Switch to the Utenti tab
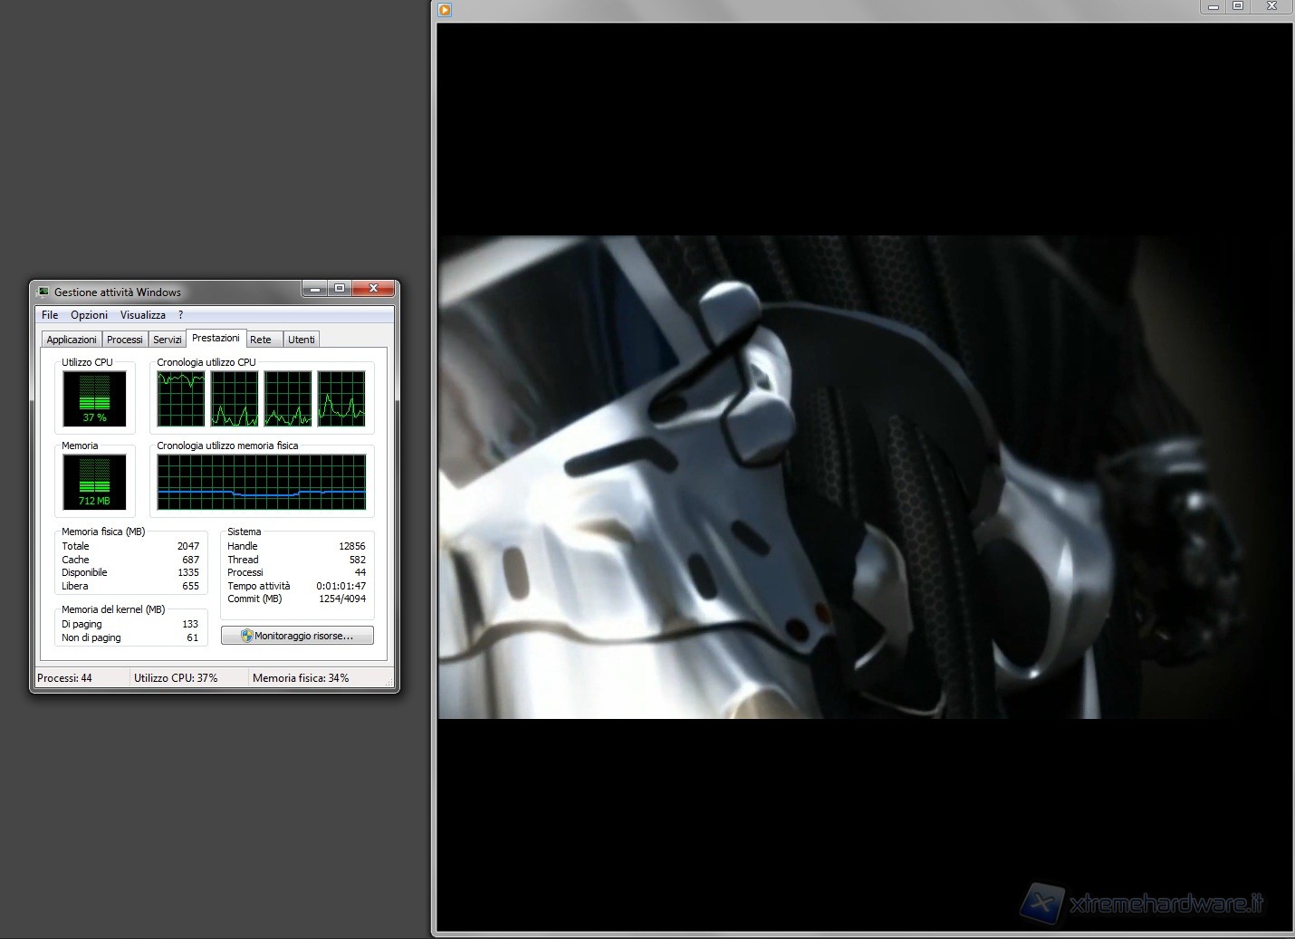This screenshot has width=1295, height=939. [x=302, y=340]
